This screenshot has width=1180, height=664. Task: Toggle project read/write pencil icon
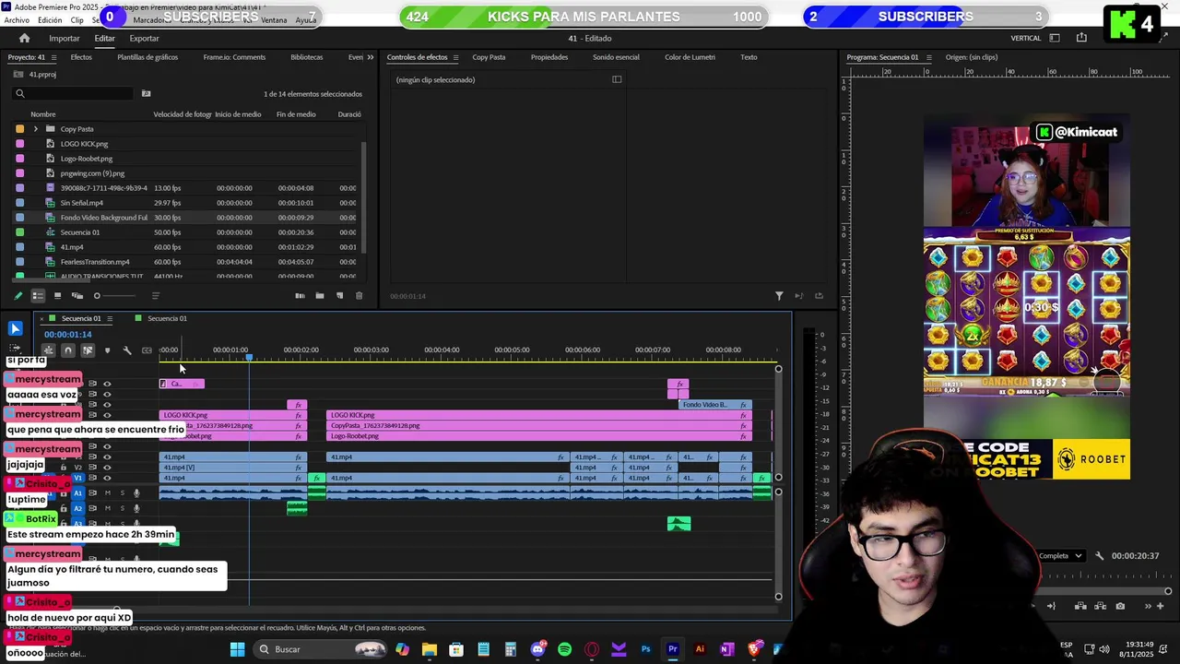pyautogui.click(x=18, y=296)
